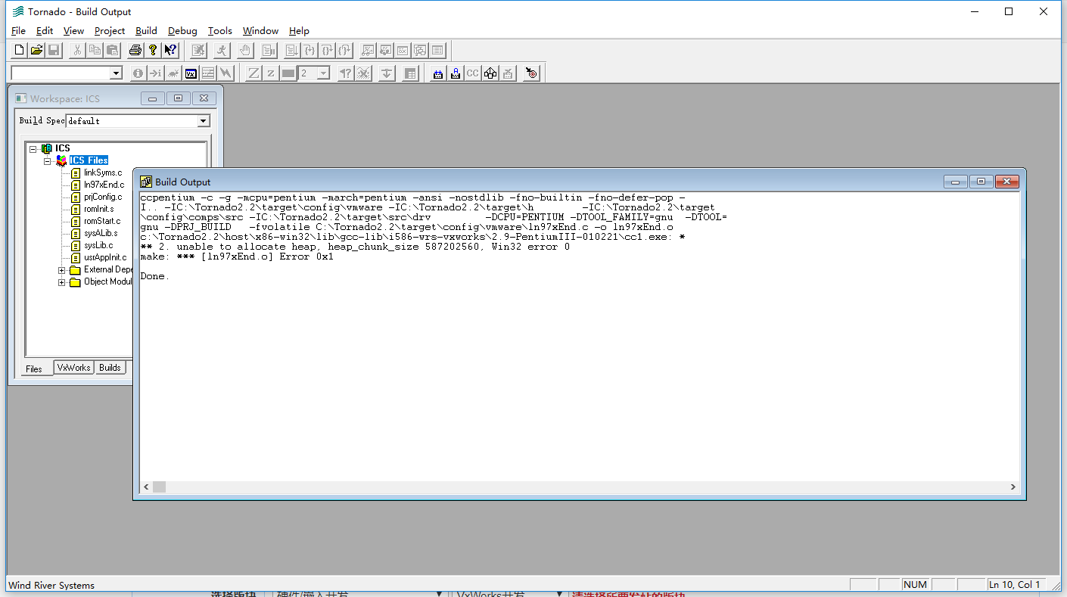The image size is (1067, 597).
Task: Open the toolbar number '2' dropdown
Action: click(x=323, y=73)
